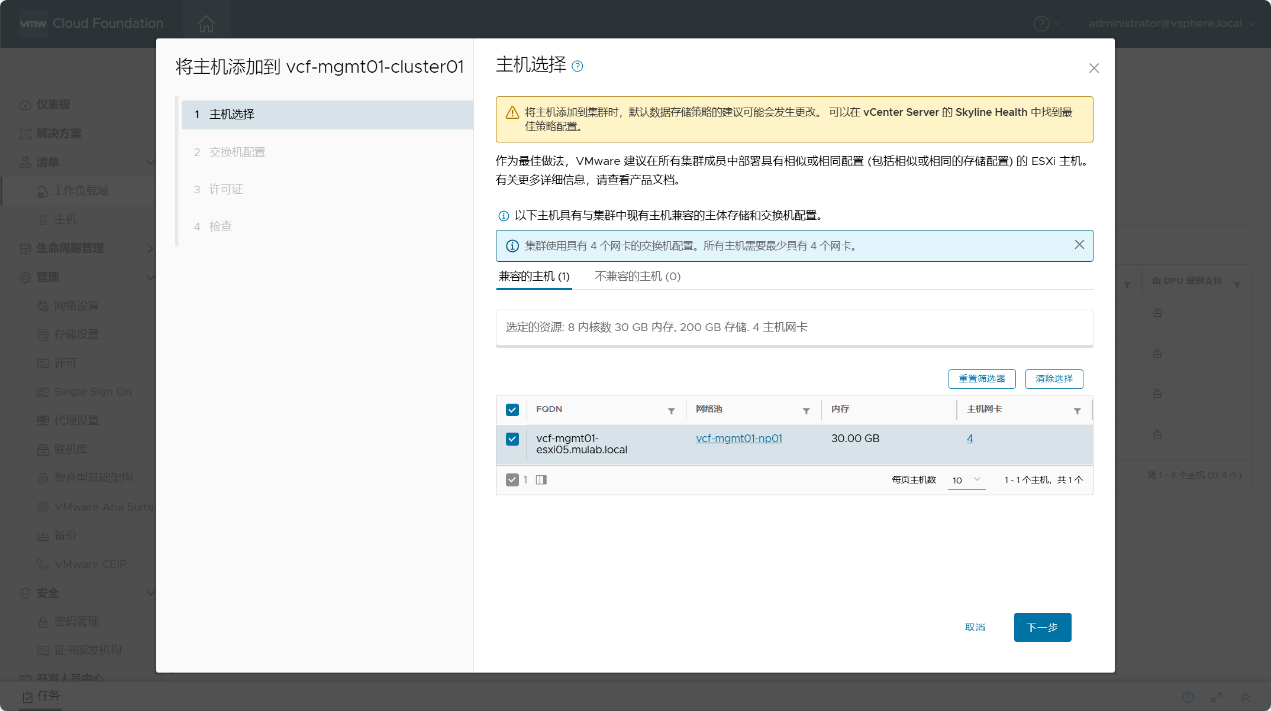This screenshot has height=711, width=1271.
Task: Switch to the 不兼容的主机 (0) tab
Action: (637, 277)
